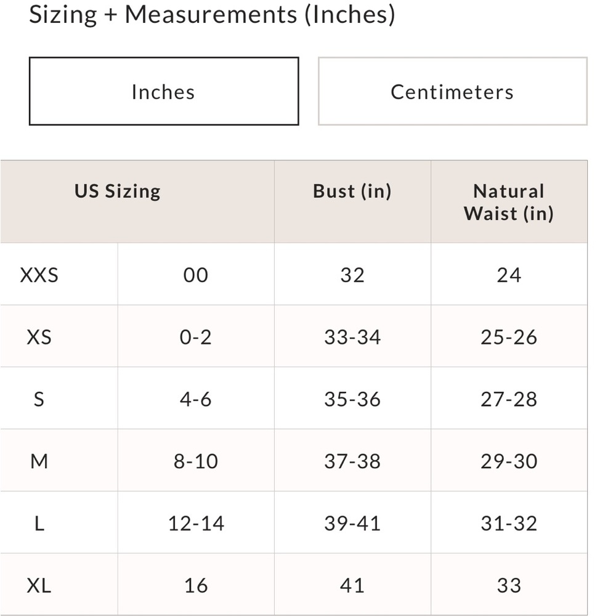Select the XXS size label
The height and width of the screenshot is (616, 616).
click(x=39, y=275)
